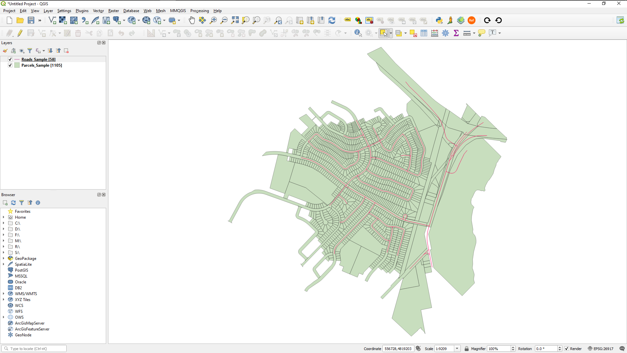
Task: Select the ArcGisFeatureServer entry in Browser
Action: (x=32, y=329)
